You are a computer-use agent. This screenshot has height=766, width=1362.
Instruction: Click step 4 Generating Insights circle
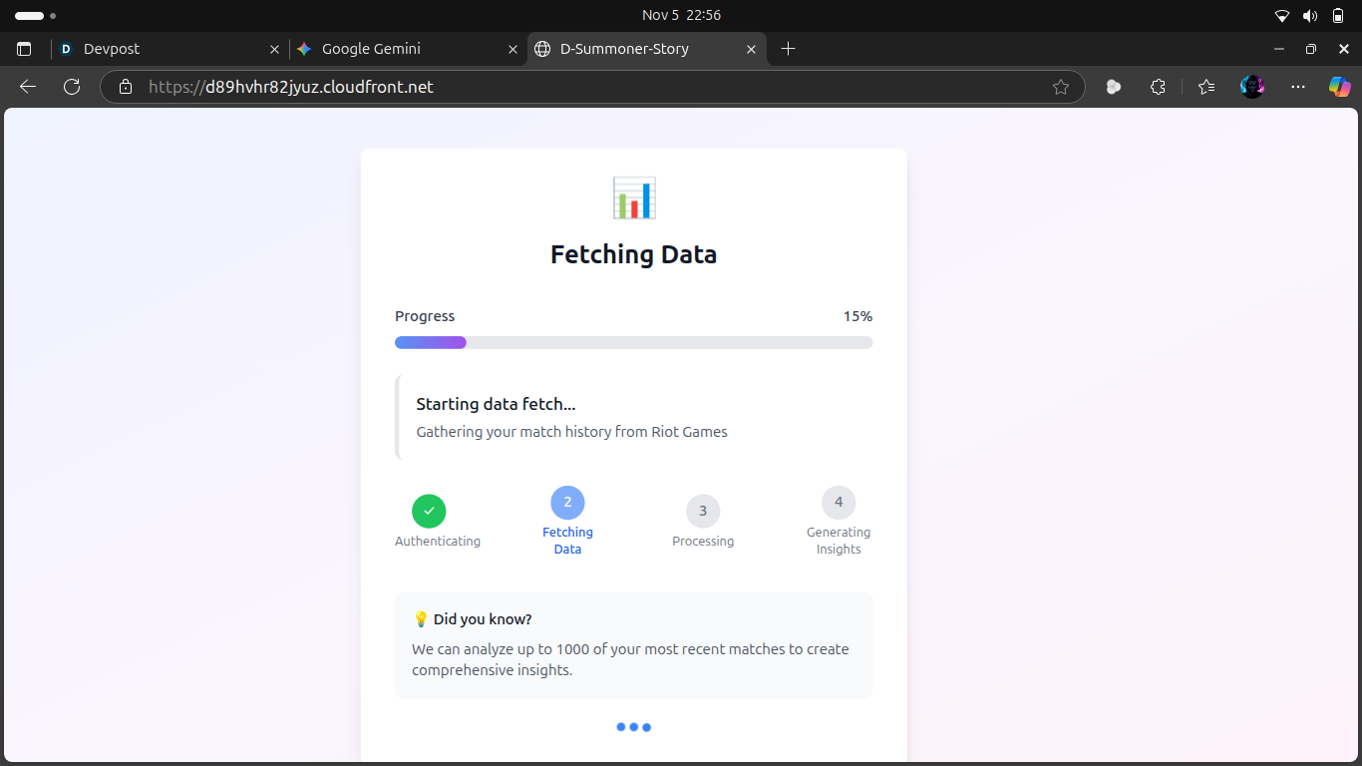point(839,503)
